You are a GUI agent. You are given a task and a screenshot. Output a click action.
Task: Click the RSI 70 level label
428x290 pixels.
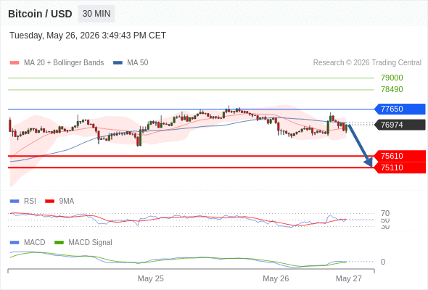[385, 213]
